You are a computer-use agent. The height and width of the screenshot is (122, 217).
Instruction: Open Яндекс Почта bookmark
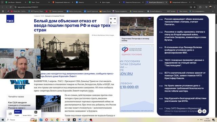coord(105,11)
